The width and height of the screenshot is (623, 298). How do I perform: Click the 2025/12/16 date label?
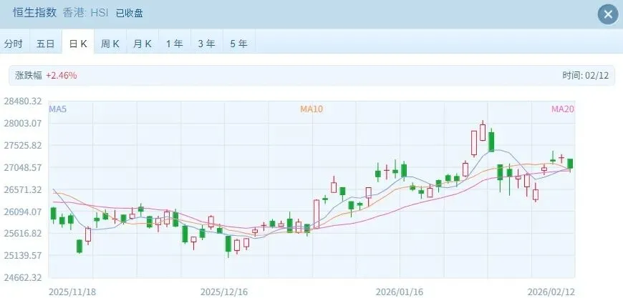[x=224, y=292]
